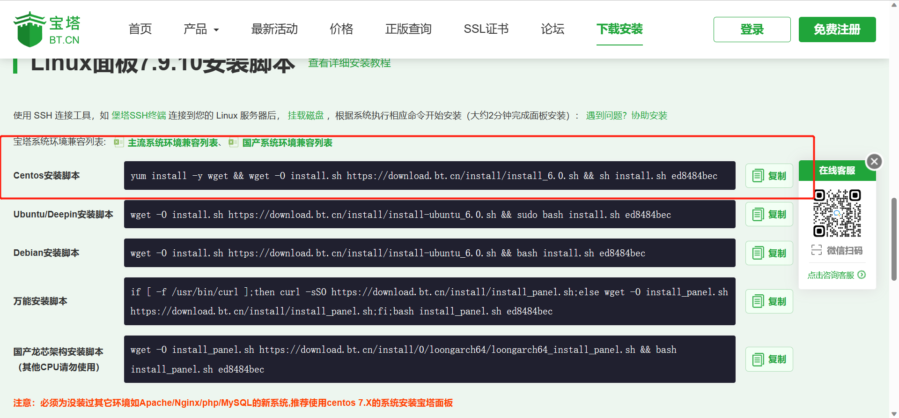Open the 堡塔SSH终端 link
This screenshot has width=899, height=418.
pos(139,115)
